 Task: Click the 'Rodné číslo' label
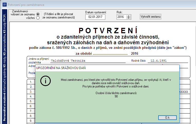coord(138,61)
